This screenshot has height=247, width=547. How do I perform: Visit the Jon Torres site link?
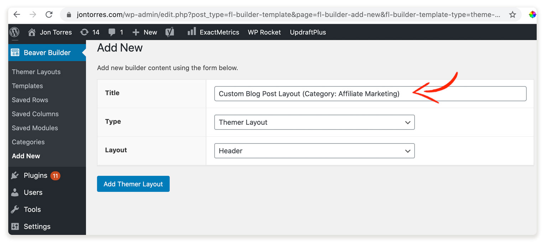56,32
